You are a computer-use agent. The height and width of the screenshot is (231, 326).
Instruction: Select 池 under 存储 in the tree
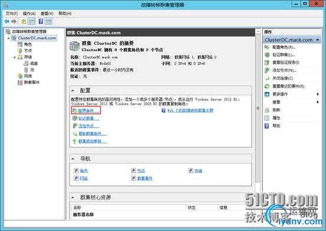pos(32,70)
